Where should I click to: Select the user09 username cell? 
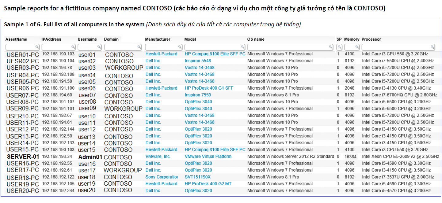[87, 108]
